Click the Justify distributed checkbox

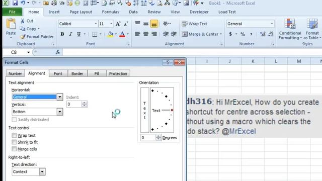[x=14, y=120]
